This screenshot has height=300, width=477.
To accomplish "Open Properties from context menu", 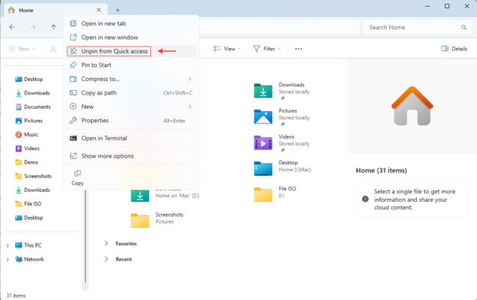I will click(131, 121).
